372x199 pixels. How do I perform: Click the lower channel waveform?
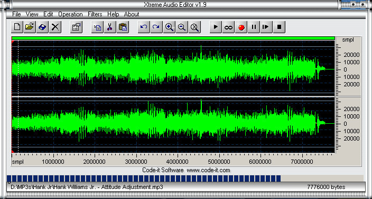pyautogui.click(x=173, y=125)
